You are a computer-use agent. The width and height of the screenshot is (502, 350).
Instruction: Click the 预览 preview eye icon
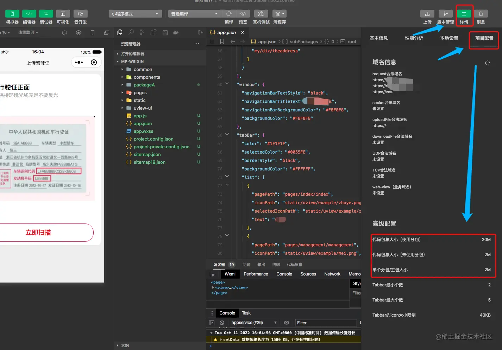pos(243,14)
